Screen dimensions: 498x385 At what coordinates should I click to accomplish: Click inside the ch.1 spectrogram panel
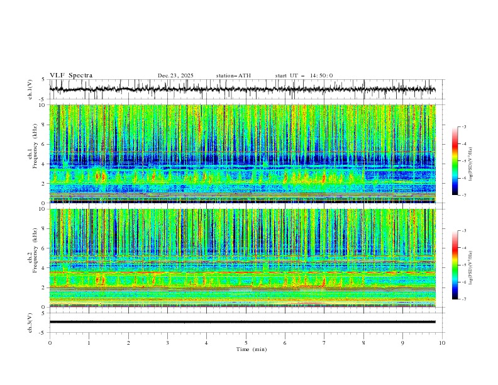click(x=245, y=154)
